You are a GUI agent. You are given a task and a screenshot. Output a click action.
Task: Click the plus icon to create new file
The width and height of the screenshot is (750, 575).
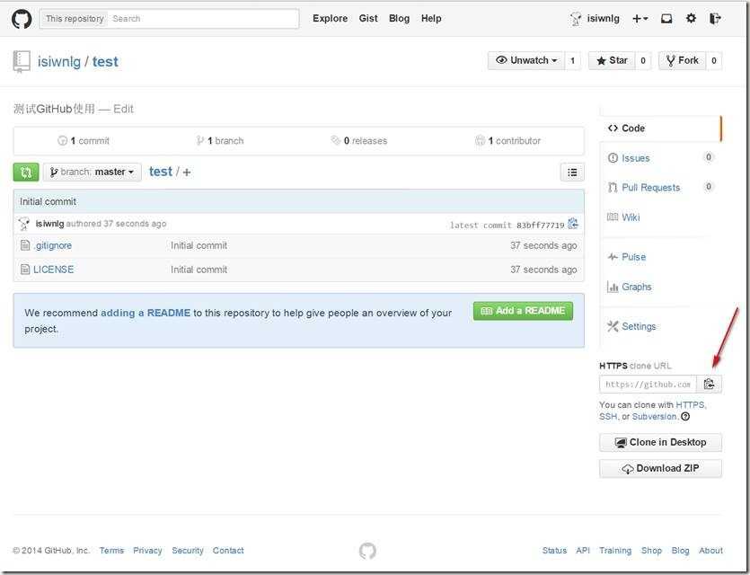187,172
